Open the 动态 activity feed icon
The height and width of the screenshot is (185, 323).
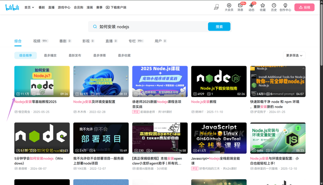point(251,5)
